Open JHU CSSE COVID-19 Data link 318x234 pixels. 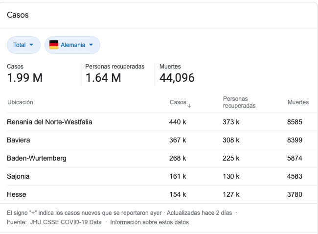point(66,222)
